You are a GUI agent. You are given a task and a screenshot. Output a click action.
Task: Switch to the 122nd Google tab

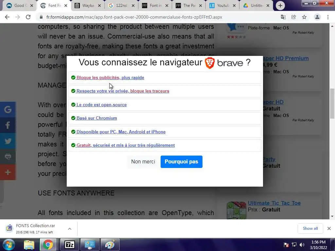coord(121,6)
